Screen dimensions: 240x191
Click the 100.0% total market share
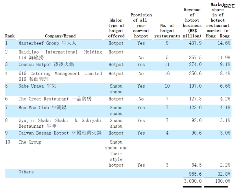pyautogui.click(x=223, y=181)
